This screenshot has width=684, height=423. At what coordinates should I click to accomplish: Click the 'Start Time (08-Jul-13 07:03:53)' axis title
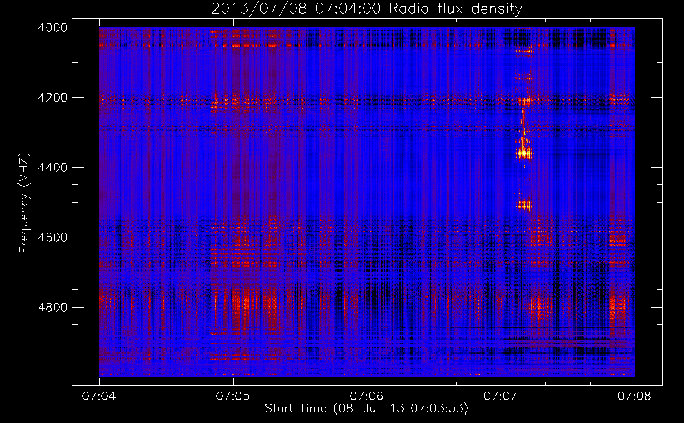click(367, 409)
